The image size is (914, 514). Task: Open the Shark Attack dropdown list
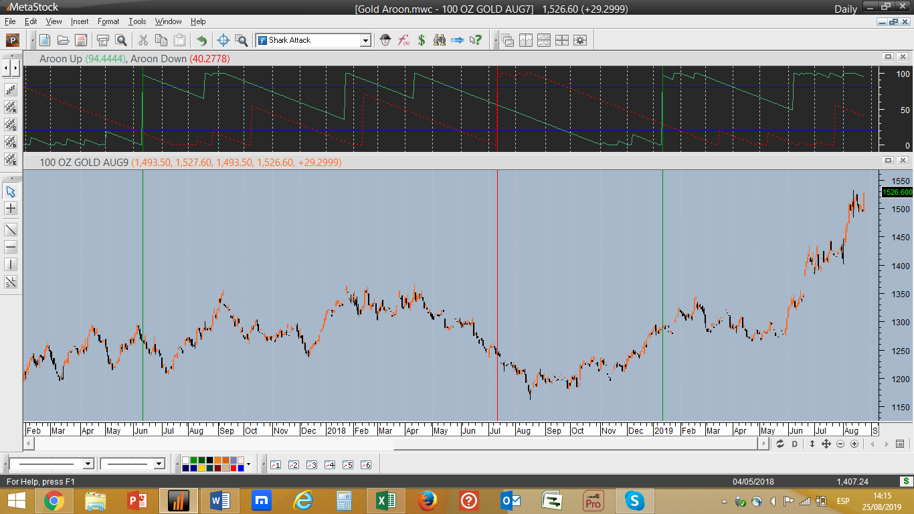pyautogui.click(x=365, y=40)
